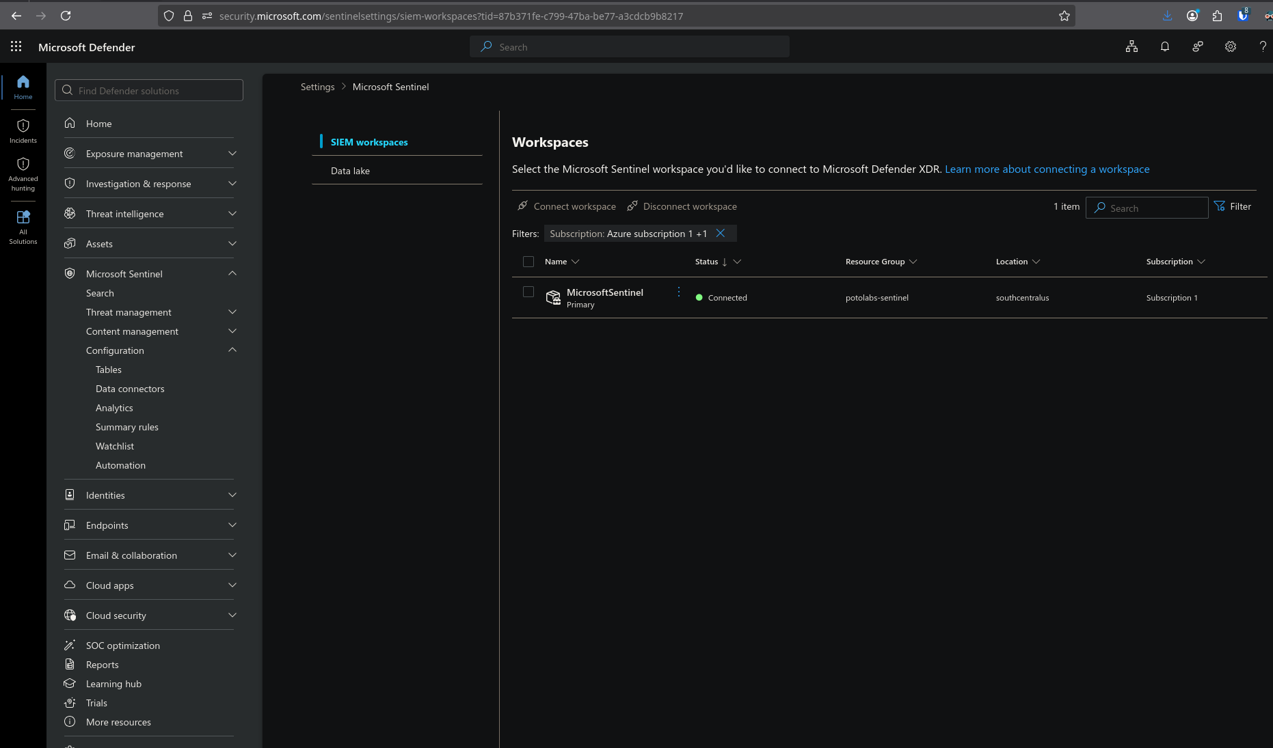
Task: Switch to SIEM workspaces tab
Action: [x=369, y=142]
